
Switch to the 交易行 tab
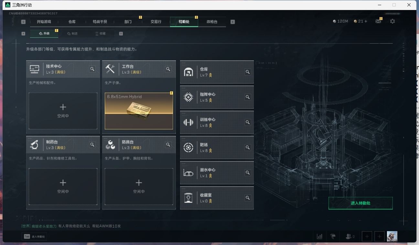pos(156,22)
